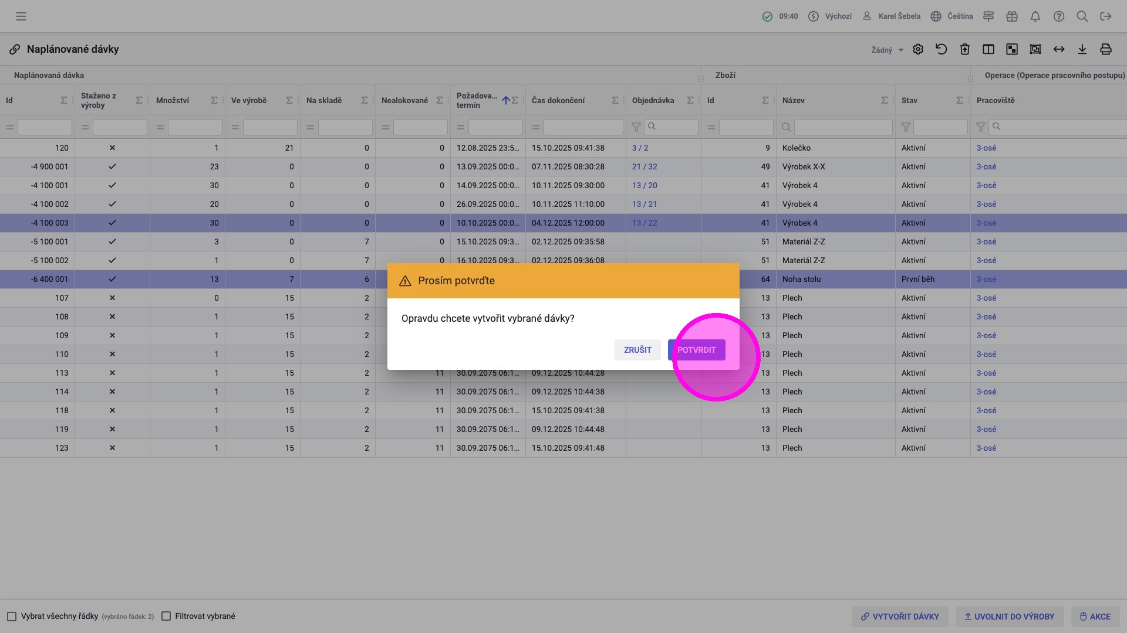Click the notifications bell icon
This screenshot has width=1127, height=633.
[x=1035, y=16]
